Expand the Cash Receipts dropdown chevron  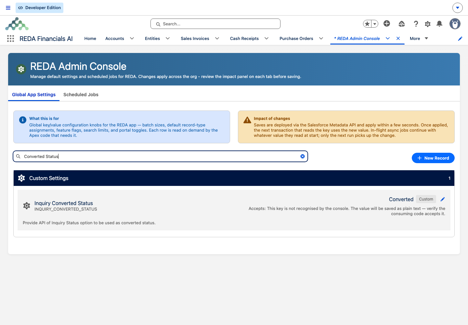(266, 38)
